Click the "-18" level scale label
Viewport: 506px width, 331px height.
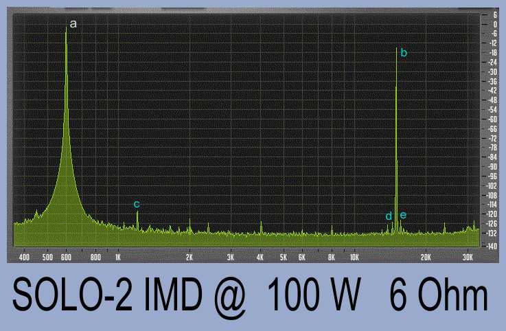[492, 53]
